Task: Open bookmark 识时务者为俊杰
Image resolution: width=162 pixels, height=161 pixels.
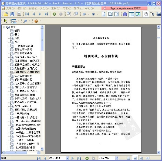Action: [23, 76]
